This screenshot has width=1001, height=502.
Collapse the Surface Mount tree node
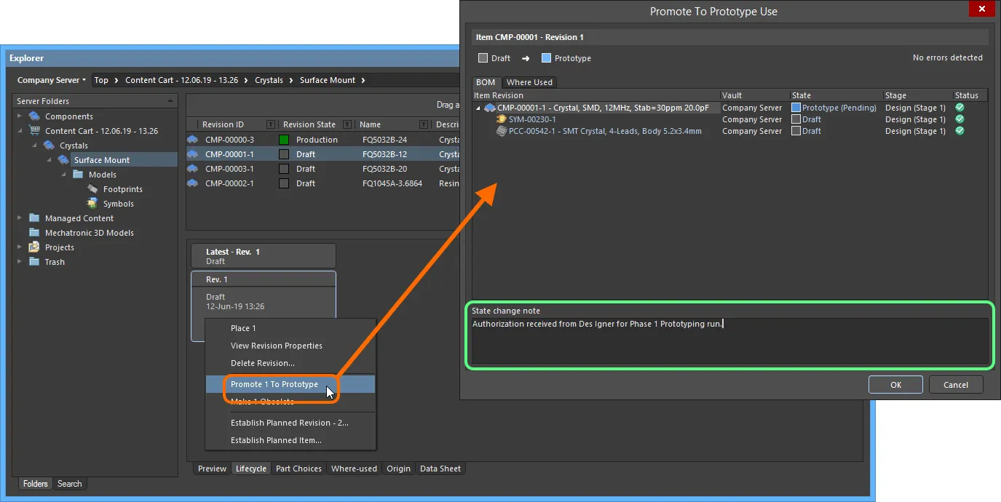(50, 160)
